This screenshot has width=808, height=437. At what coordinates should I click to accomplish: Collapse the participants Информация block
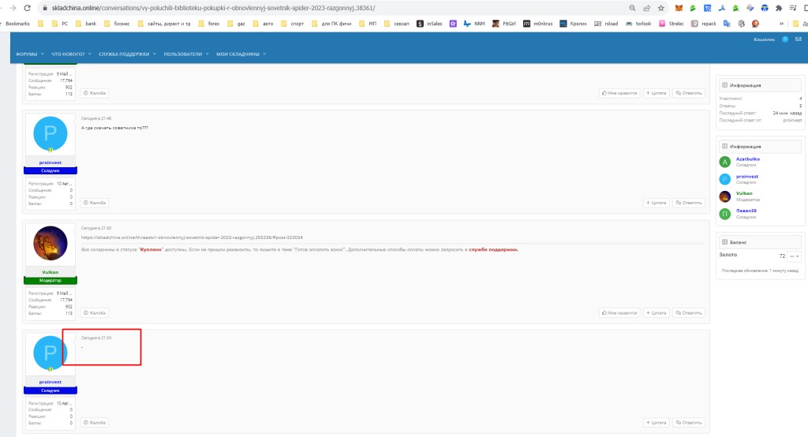pos(724,147)
